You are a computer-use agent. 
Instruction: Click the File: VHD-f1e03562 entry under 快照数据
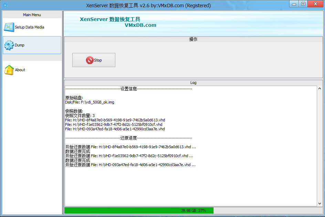click(x=114, y=124)
